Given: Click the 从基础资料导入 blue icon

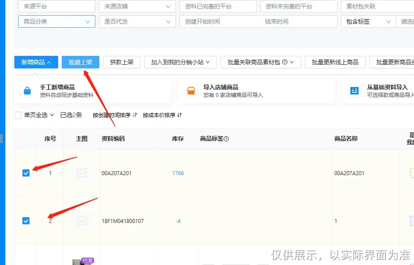Looking at the screenshot, I should click(354, 91).
